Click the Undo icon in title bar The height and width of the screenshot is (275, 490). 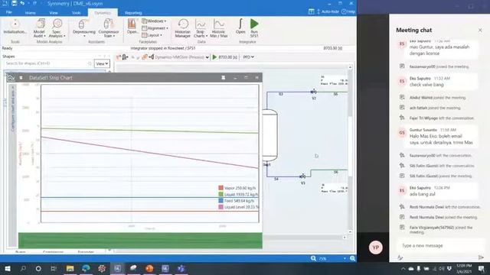[22, 3]
